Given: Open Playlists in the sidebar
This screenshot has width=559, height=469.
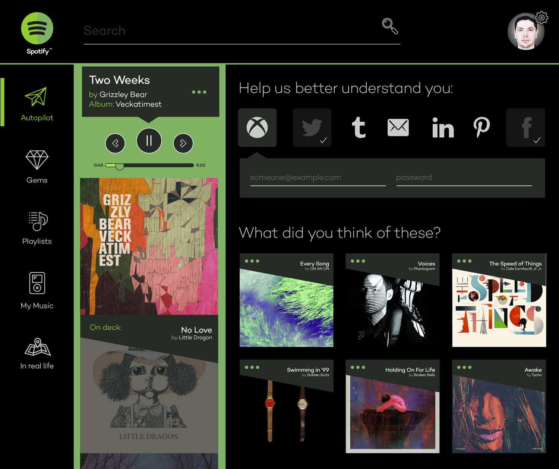Looking at the screenshot, I should 37,229.
